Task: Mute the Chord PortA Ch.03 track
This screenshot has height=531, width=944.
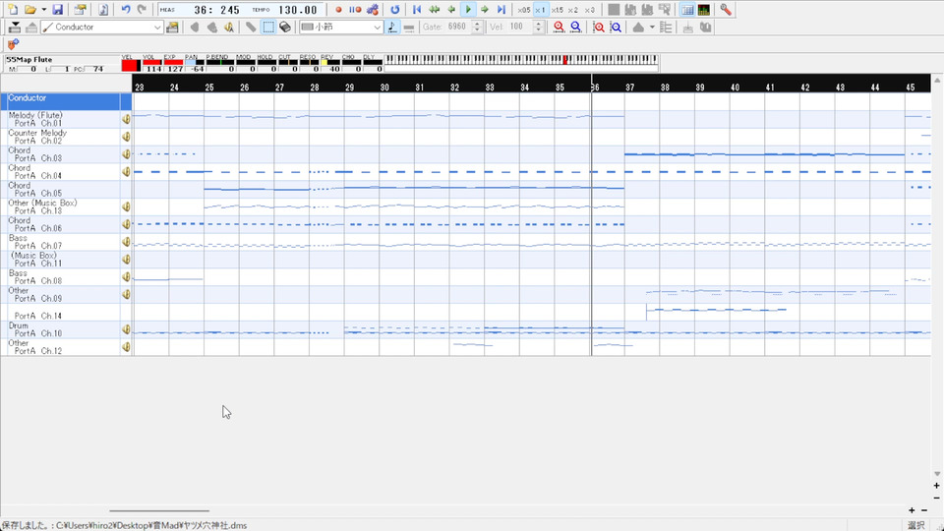Action: [127, 154]
